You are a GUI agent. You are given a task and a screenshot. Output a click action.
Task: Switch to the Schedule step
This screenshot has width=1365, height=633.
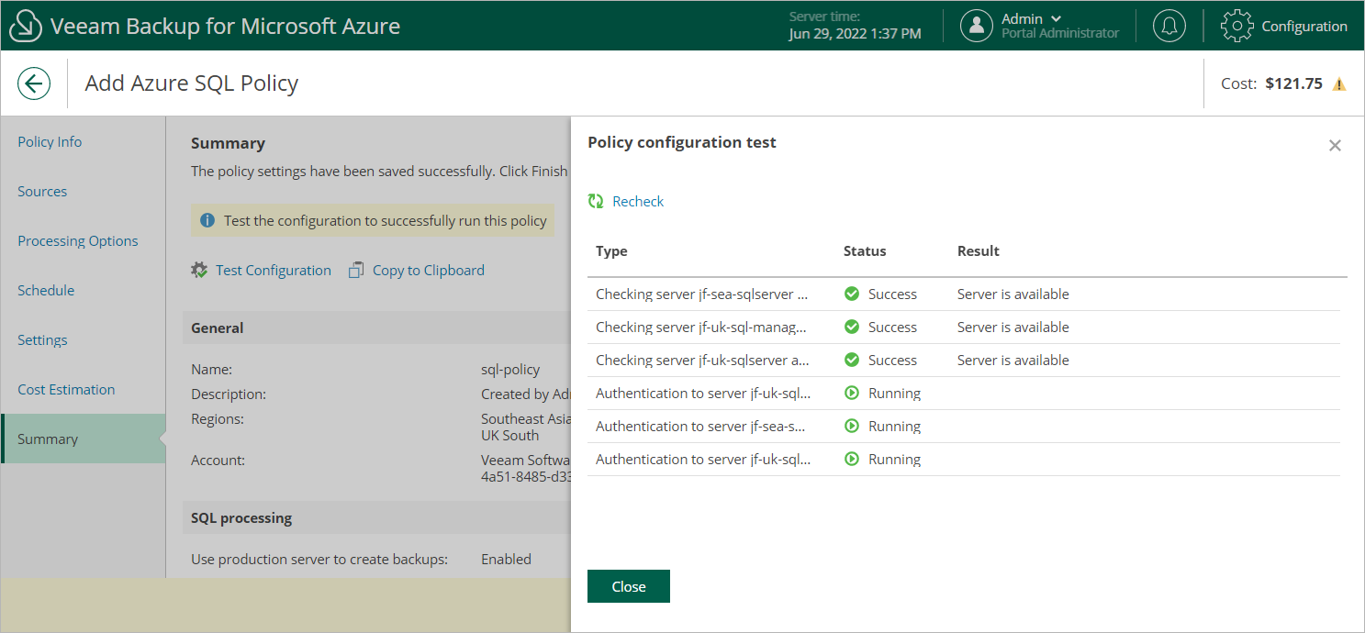46,291
